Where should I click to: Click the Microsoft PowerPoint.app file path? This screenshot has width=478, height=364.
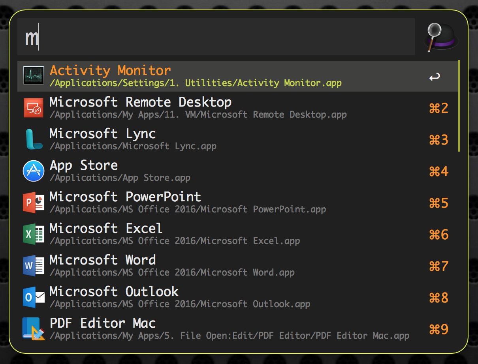pos(188,209)
